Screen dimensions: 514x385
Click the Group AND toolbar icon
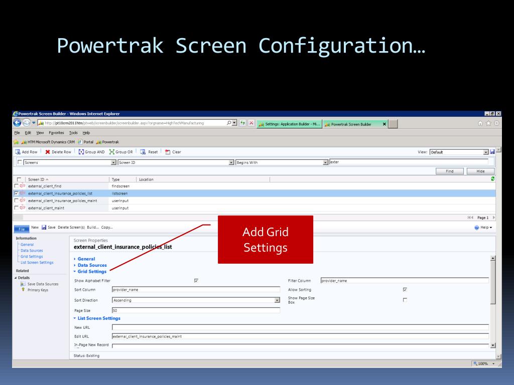click(x=81, y=152)
